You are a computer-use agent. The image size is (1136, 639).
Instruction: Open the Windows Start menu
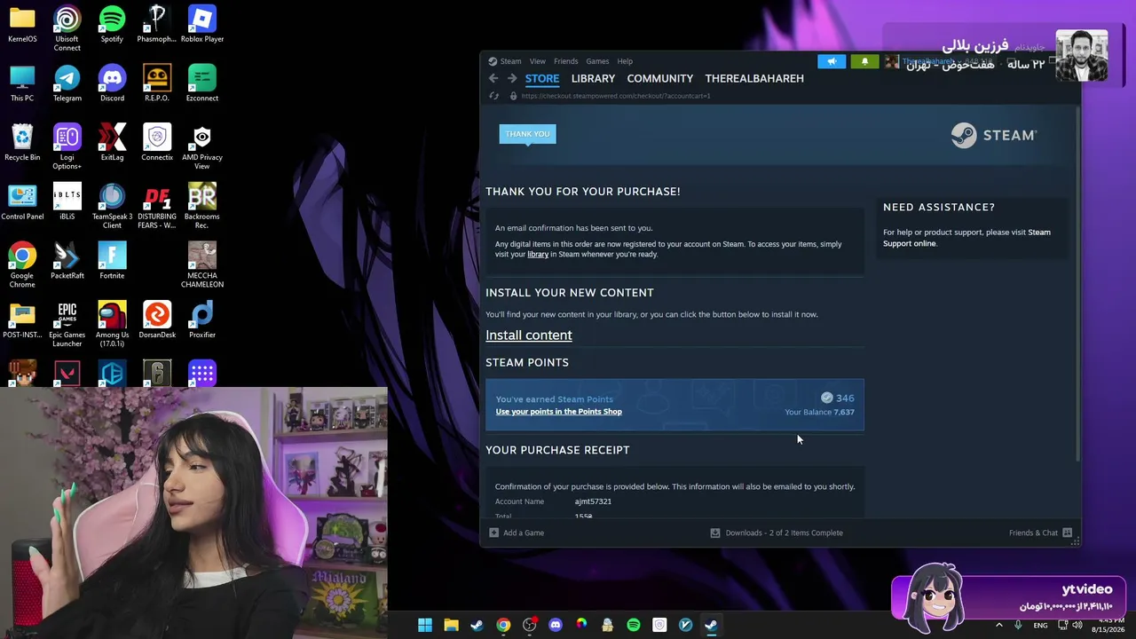[x=425, y=625]
